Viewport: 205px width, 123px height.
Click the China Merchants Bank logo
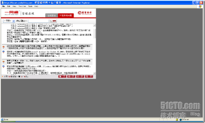click(85, 13)
